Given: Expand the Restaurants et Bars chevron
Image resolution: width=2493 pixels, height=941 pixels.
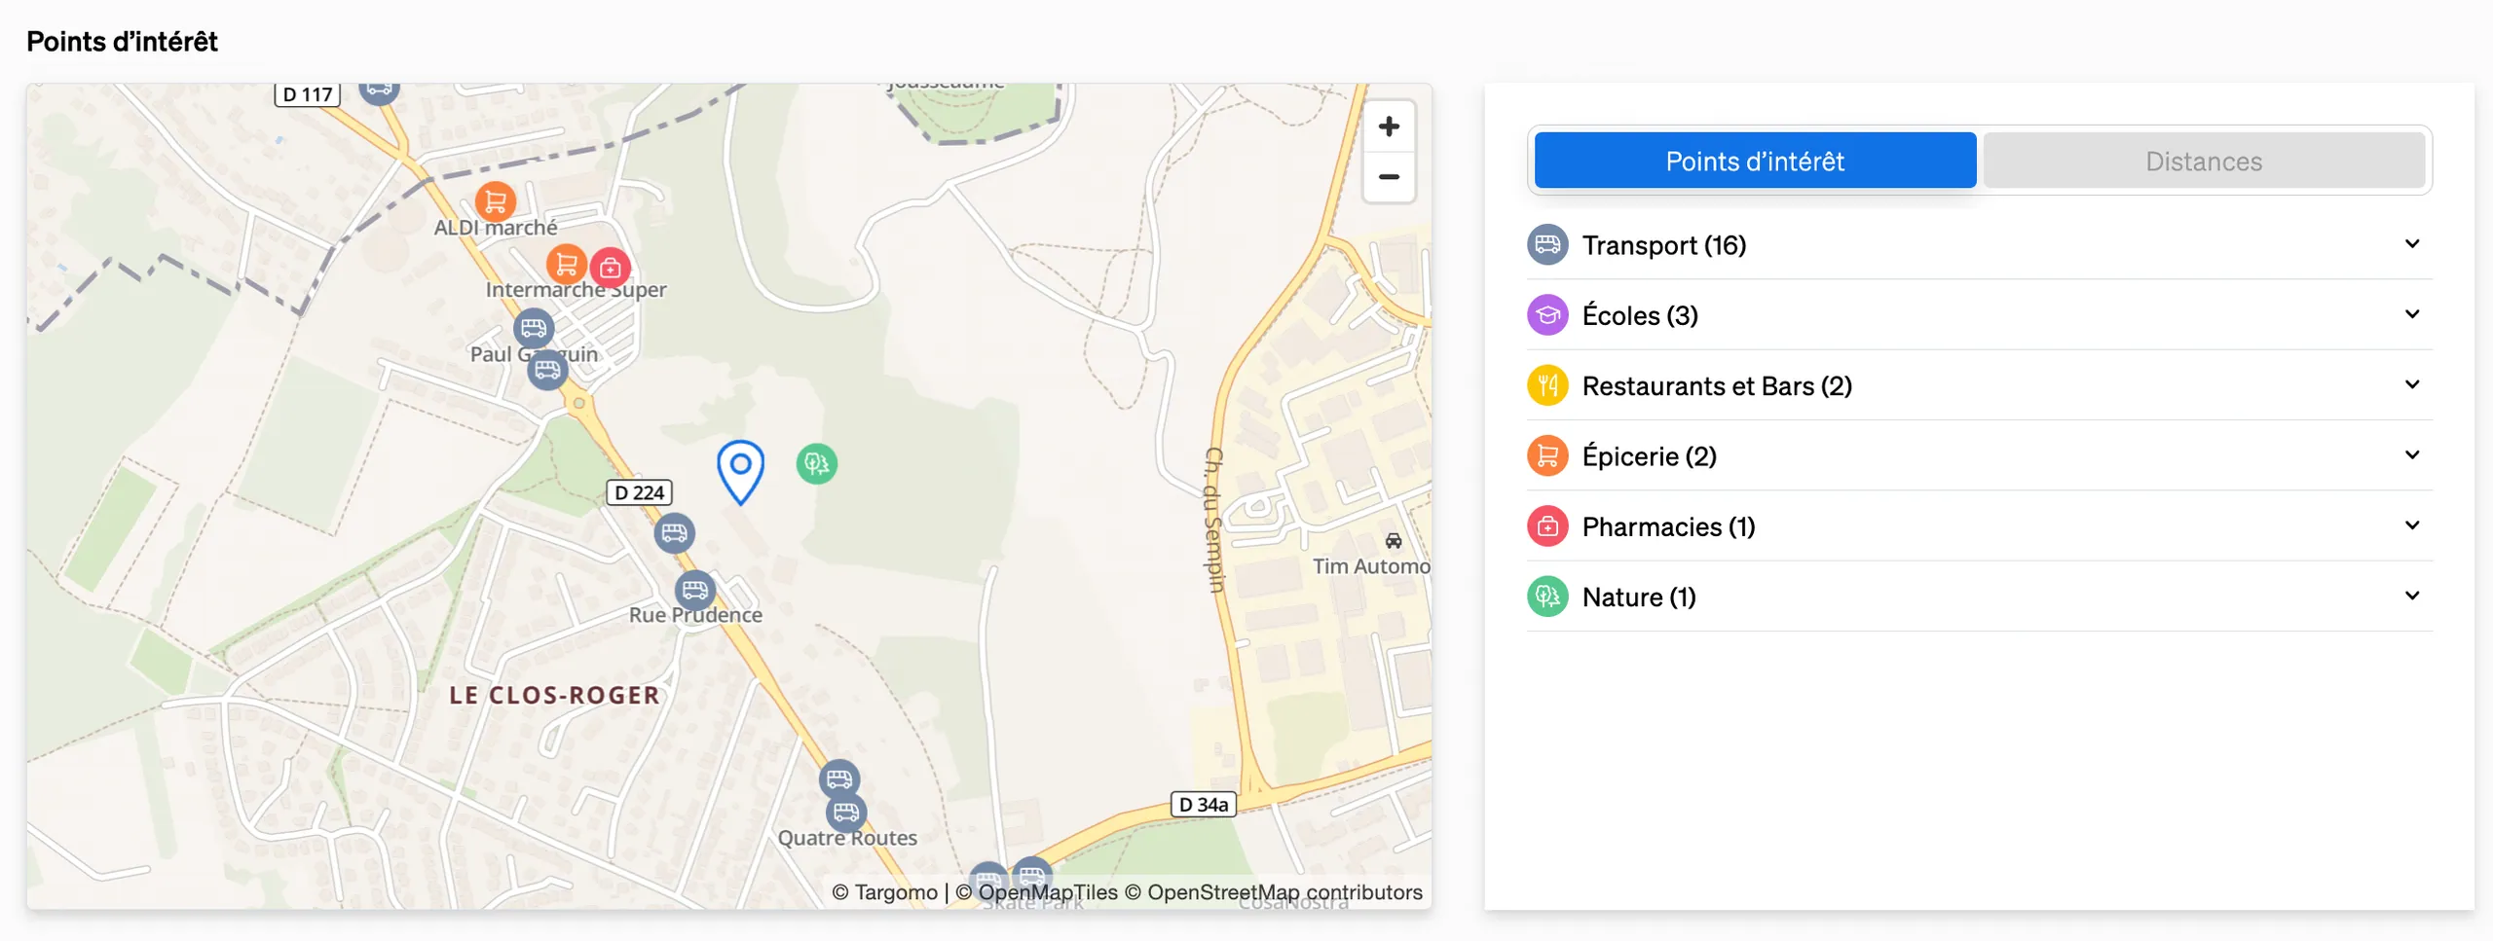Looking at the screenshot, I should [2412, 384].
